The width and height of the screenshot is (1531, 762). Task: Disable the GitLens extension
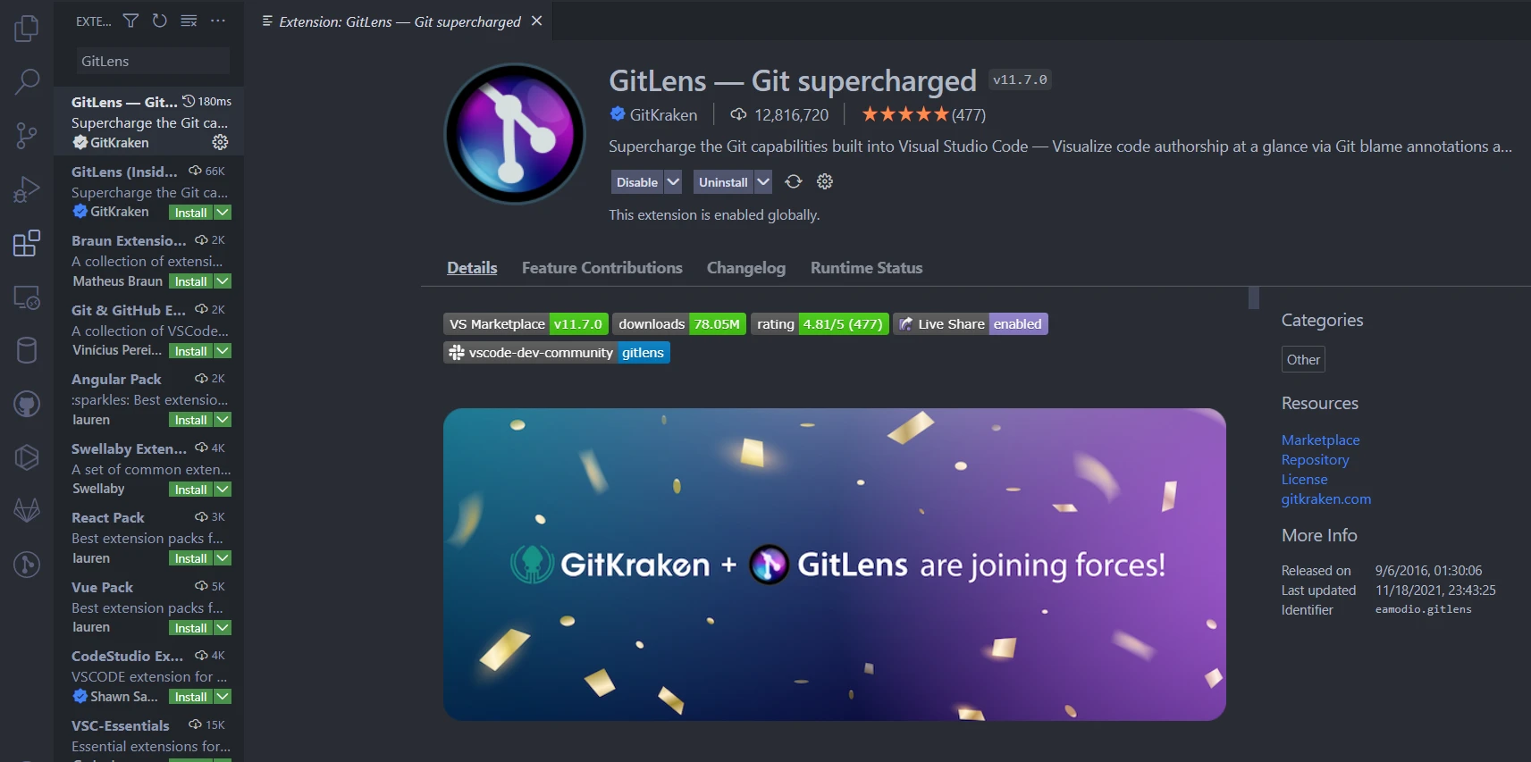636,182
